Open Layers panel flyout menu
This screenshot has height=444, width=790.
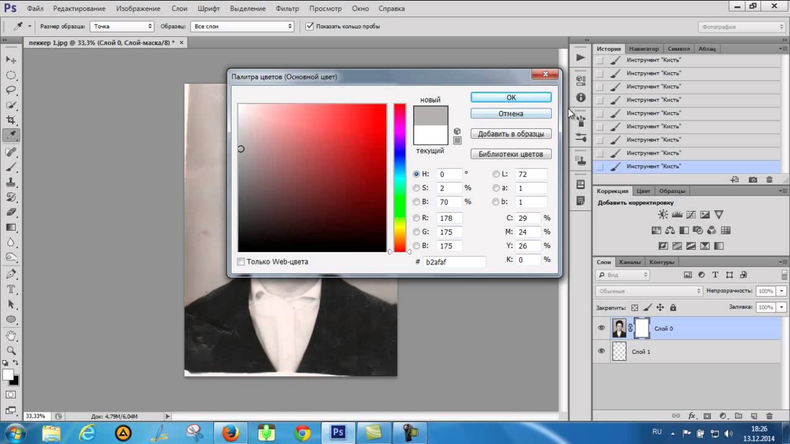pyautogui.click(x=783, y=262)
